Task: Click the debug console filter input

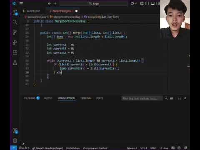Action: pos(142,98)
